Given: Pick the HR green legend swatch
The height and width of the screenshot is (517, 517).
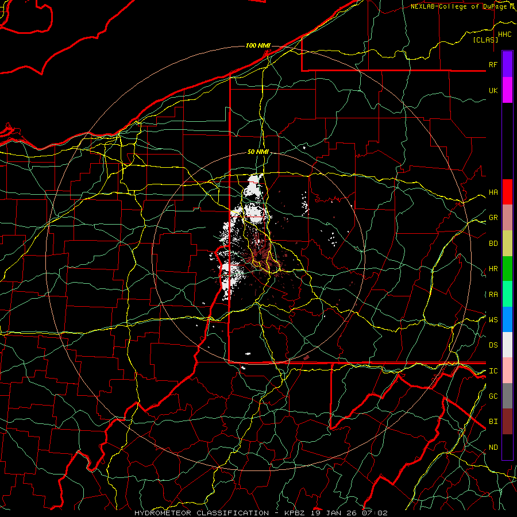Looking at the screenshot, I should tap(507, 269).
